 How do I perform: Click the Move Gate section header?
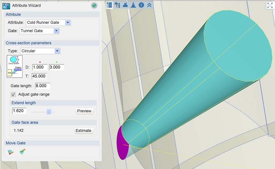[52, 143]
